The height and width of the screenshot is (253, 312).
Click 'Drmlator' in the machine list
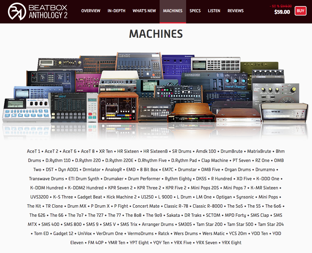(x=92, y=170)
